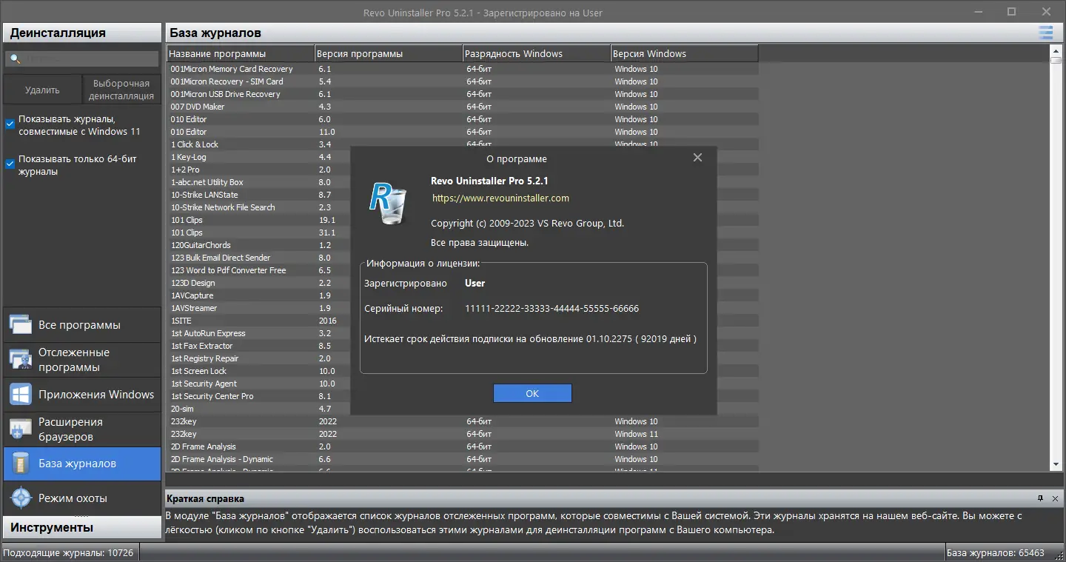
Task: Collapse the Деинсталляция sidebar section
Action: pos(82,33)
